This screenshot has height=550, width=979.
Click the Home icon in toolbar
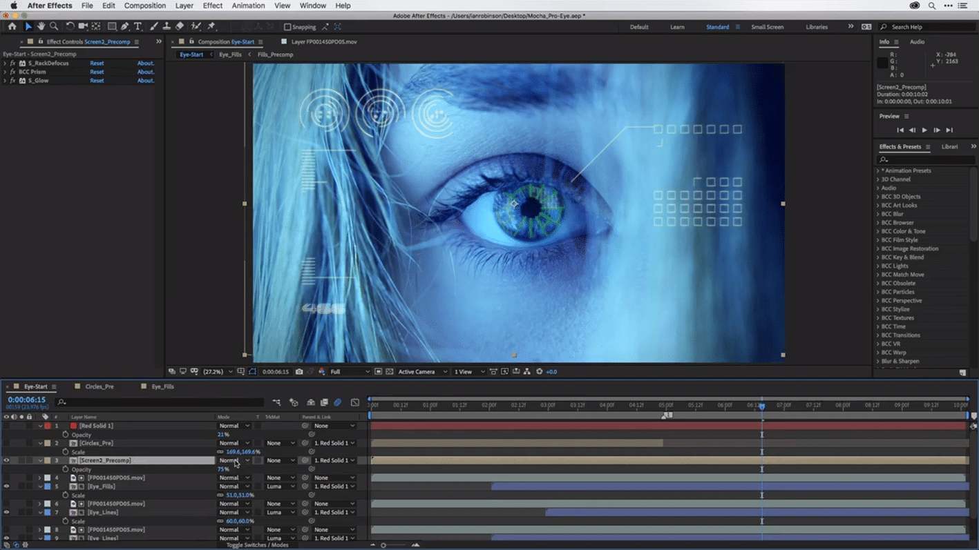tap(12, 26)
